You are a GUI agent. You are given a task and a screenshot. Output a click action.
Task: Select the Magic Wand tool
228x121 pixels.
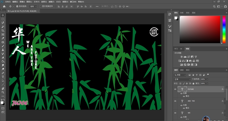coord(3,27)
